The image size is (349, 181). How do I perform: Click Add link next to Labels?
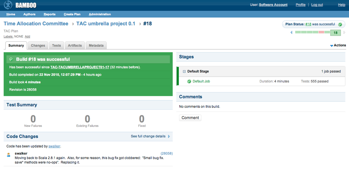[27, 37]
